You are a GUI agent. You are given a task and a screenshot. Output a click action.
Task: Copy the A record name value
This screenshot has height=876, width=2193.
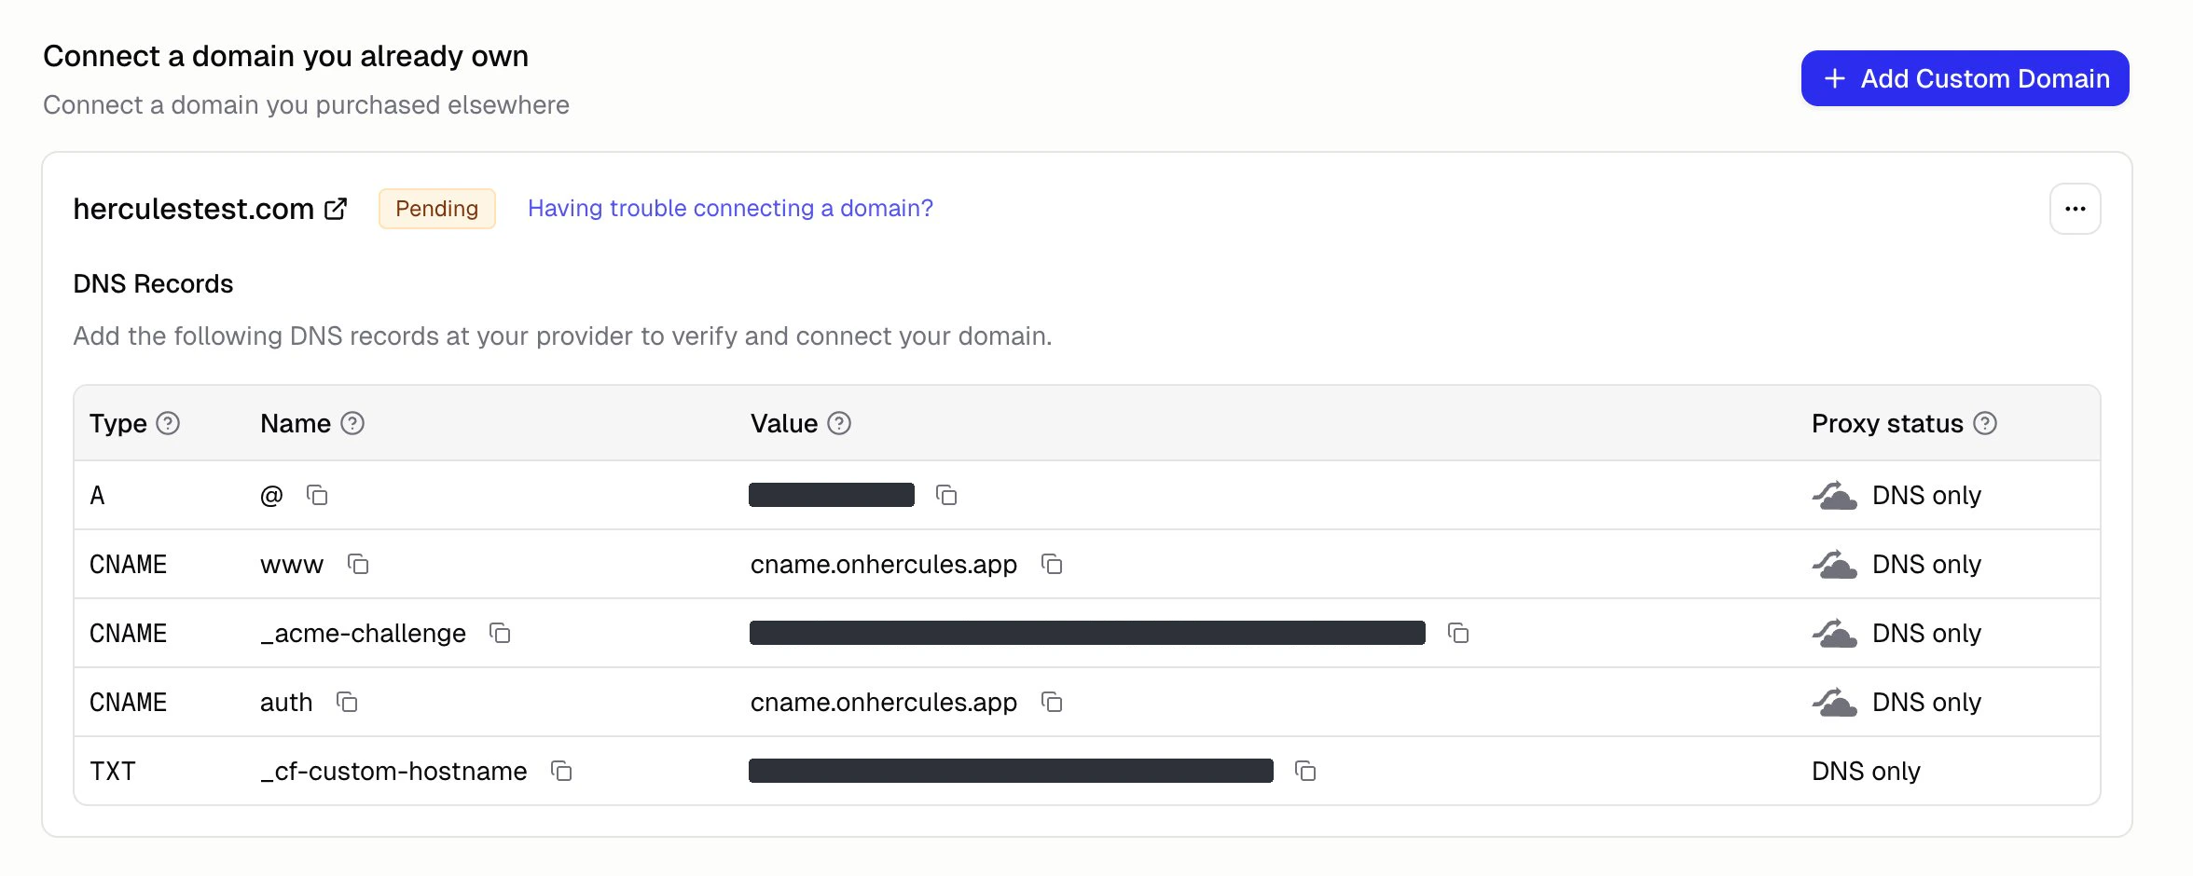coord(318,495)
